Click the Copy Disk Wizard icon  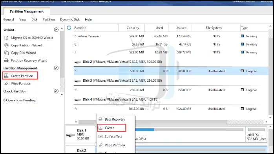pyautogui.click(x=6, y=53)
